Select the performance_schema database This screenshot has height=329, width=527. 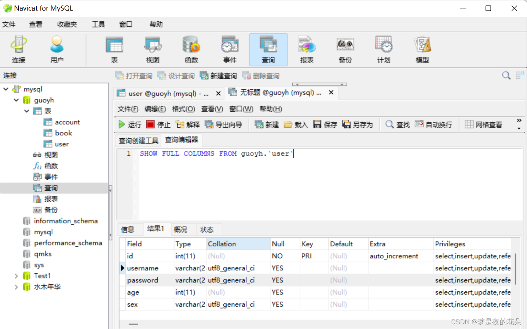coord(63,243)
